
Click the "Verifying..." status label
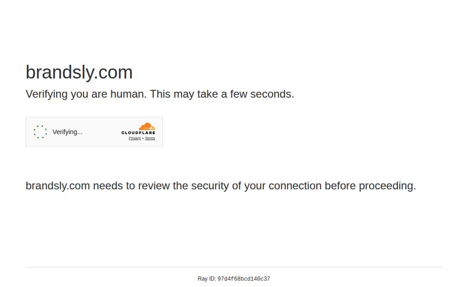(67, 132)
